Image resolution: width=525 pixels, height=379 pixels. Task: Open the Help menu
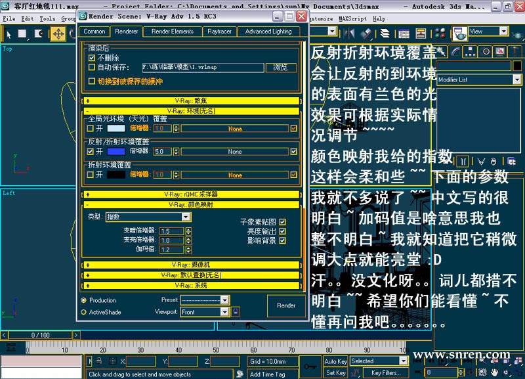(379, 19)
